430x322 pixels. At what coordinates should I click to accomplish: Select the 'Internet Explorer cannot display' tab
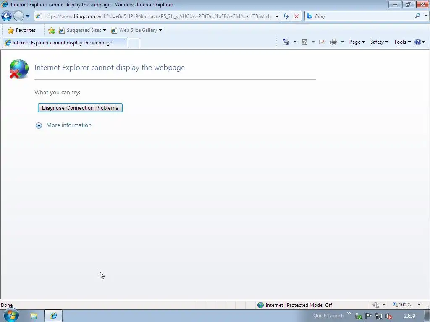65,43
